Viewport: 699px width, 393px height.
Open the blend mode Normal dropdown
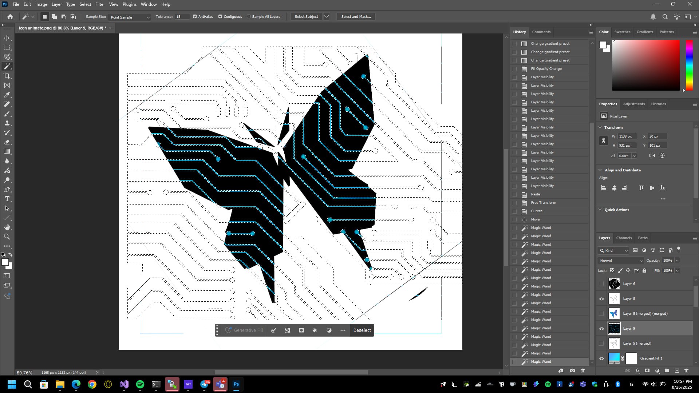pos(621,261)
